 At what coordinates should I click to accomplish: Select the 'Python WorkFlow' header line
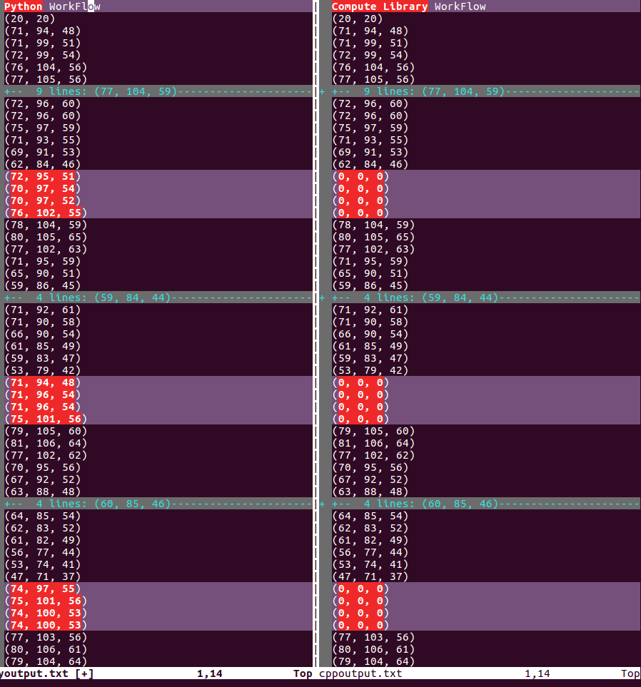tap(50, 6)
